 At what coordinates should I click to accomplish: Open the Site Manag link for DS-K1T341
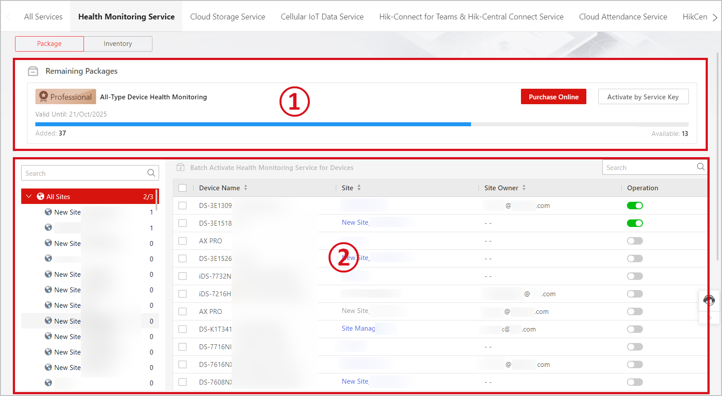pos(358,328)
